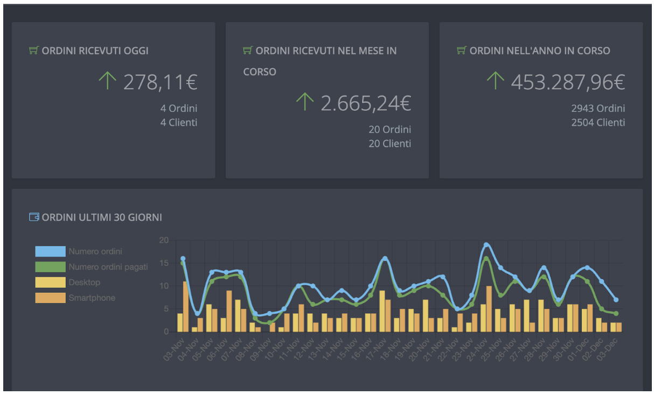Image resolution: width=654 pixels, height=395 pixels.
Task: Click green up arrow next to 278,11€
Action: click(108, 81)
